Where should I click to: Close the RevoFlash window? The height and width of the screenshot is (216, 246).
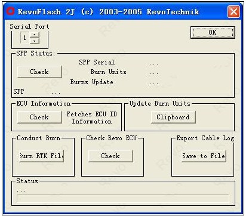233,12
